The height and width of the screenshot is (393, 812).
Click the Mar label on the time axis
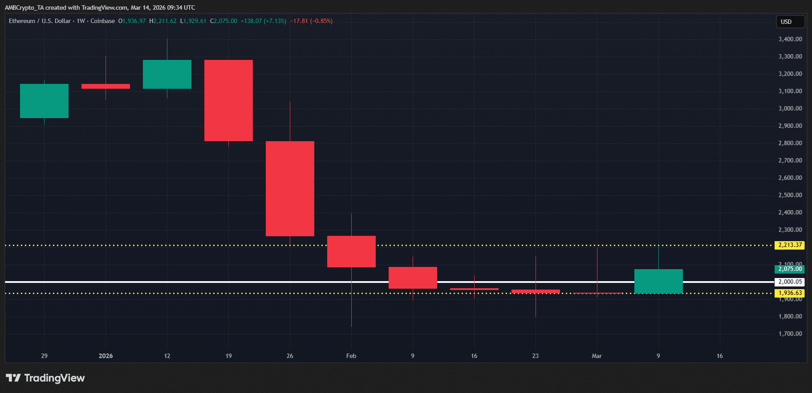pyautogui.click(x=596, y=356)
